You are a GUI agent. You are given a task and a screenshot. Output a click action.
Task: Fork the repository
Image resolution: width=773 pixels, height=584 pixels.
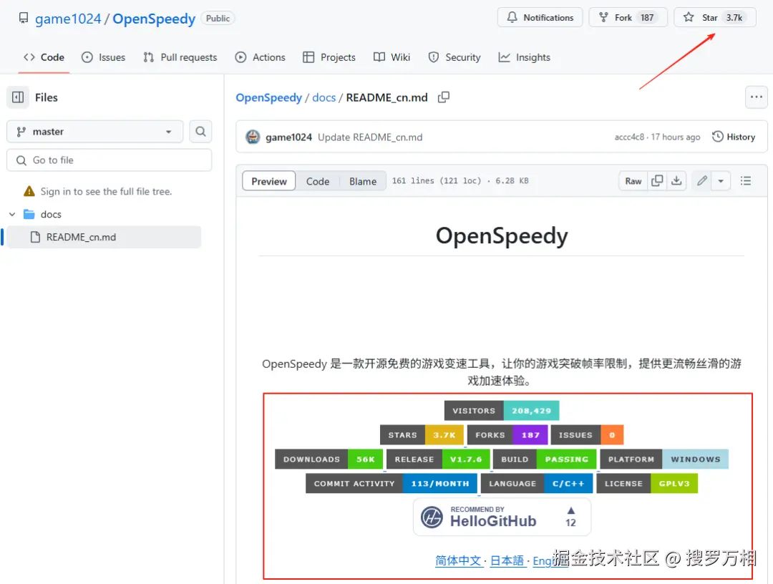pyautogui.click(x=628, y=18)
